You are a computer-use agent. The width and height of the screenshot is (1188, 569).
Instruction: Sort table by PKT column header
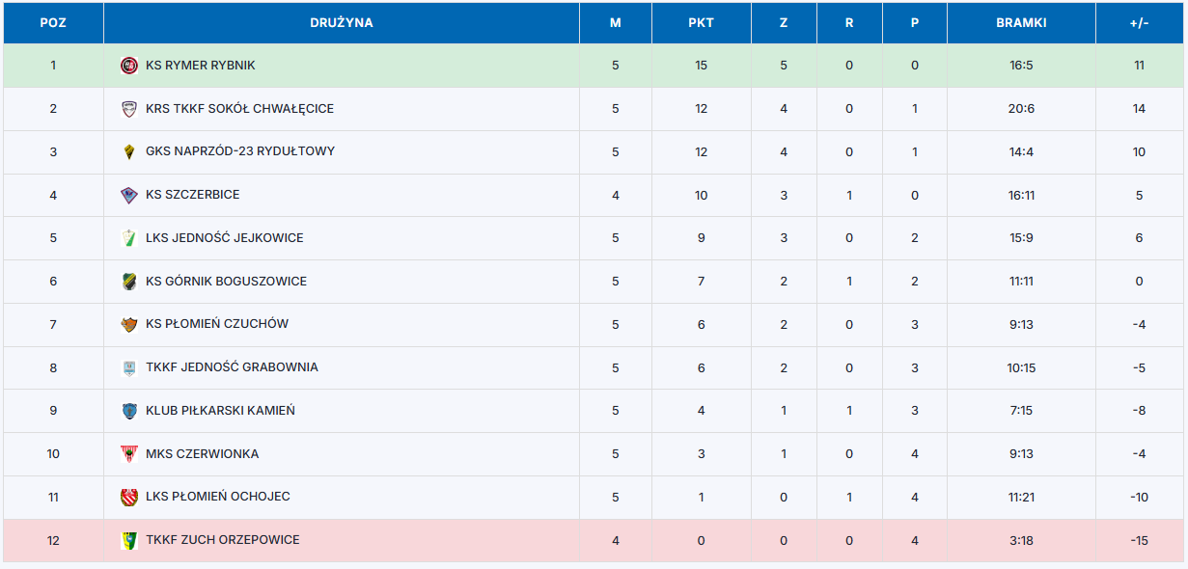point(701,23)
